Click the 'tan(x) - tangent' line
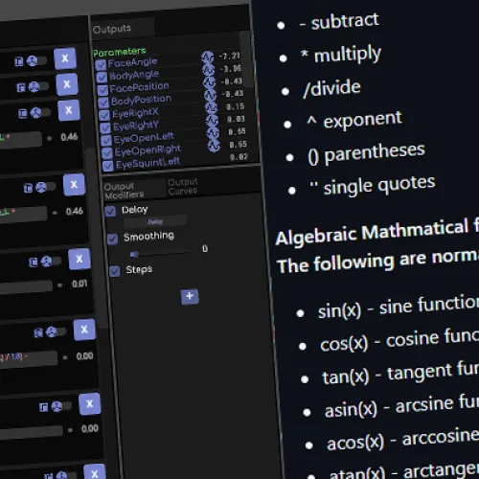This screenshot has height=479, width=479. pyautogui.click(x=400, y=374)
